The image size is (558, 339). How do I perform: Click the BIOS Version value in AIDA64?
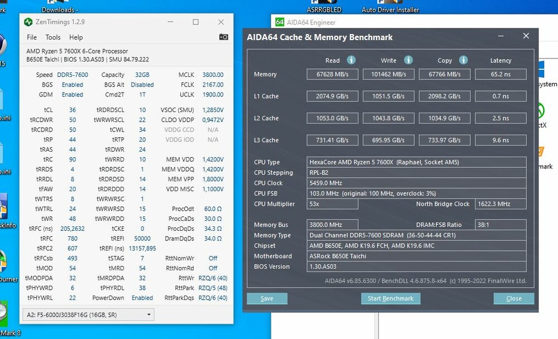pyautogui.click(x=416, y=267)
